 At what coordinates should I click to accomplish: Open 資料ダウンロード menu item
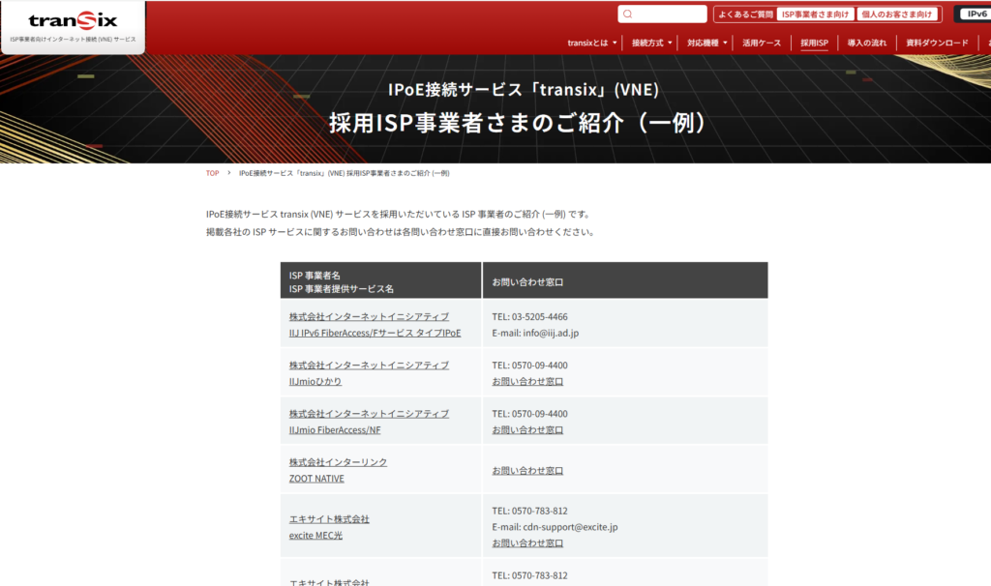(x=937, y=43)
